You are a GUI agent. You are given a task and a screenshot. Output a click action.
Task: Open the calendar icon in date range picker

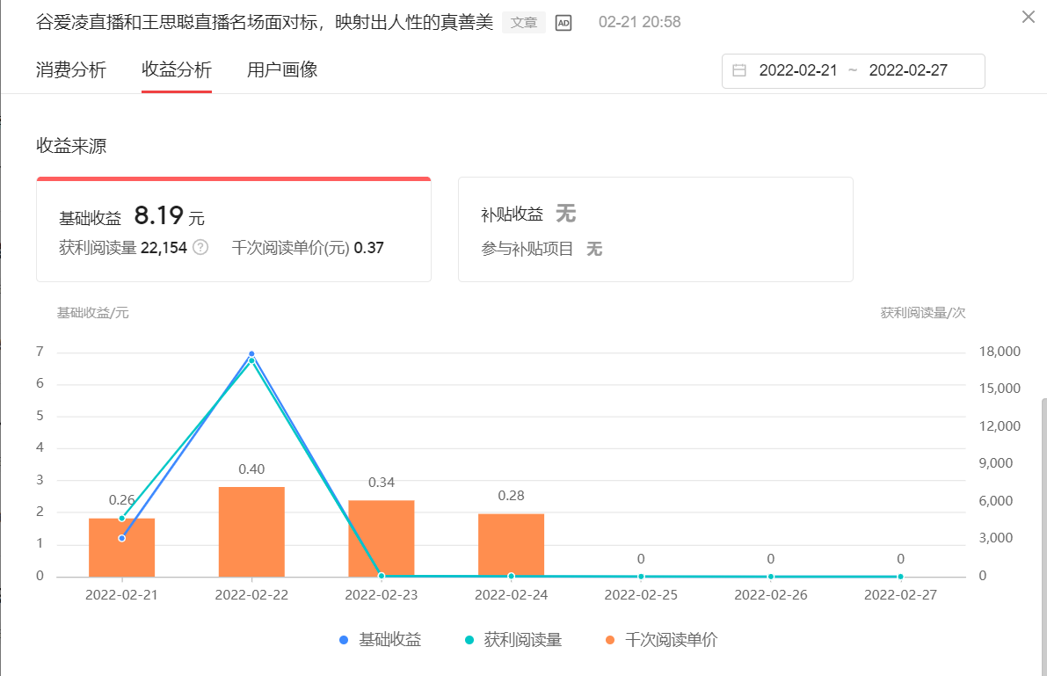click(739, 70)
